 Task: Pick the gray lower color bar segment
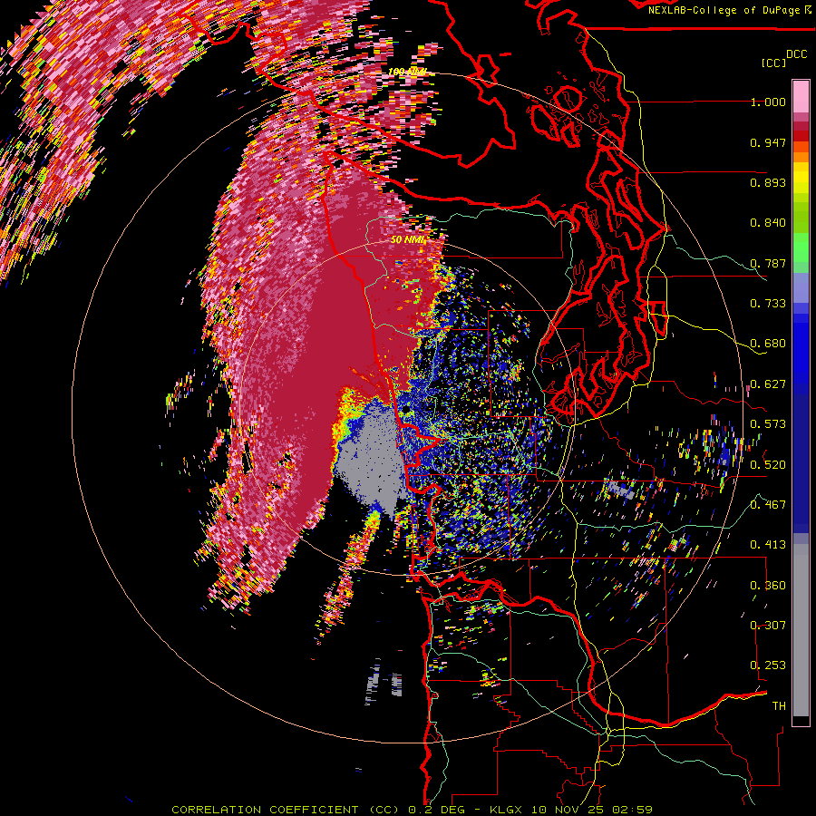click(x=801, y=630)
